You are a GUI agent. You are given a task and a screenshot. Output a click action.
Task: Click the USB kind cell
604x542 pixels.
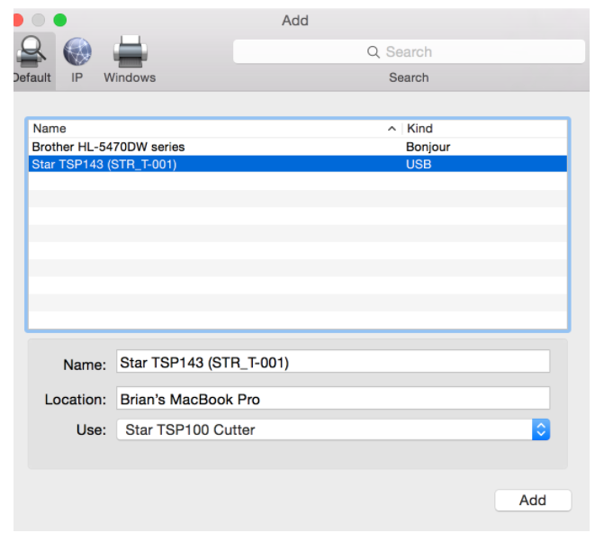pos(419,164)
